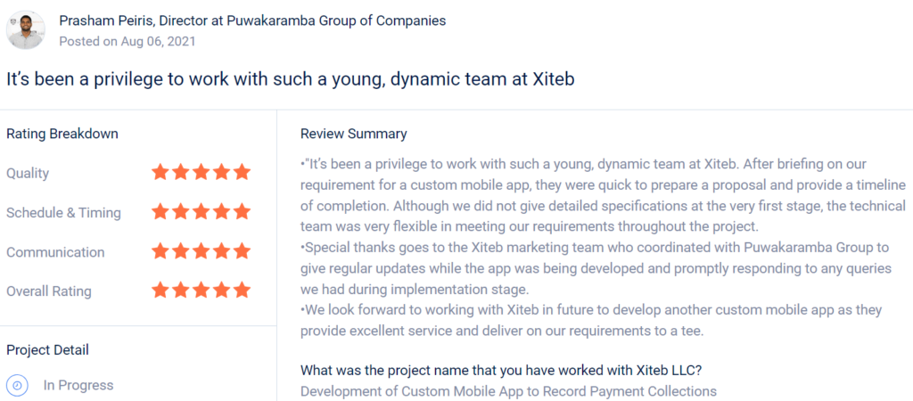
Task: Click the Overall Rating label
Action: 49,291
